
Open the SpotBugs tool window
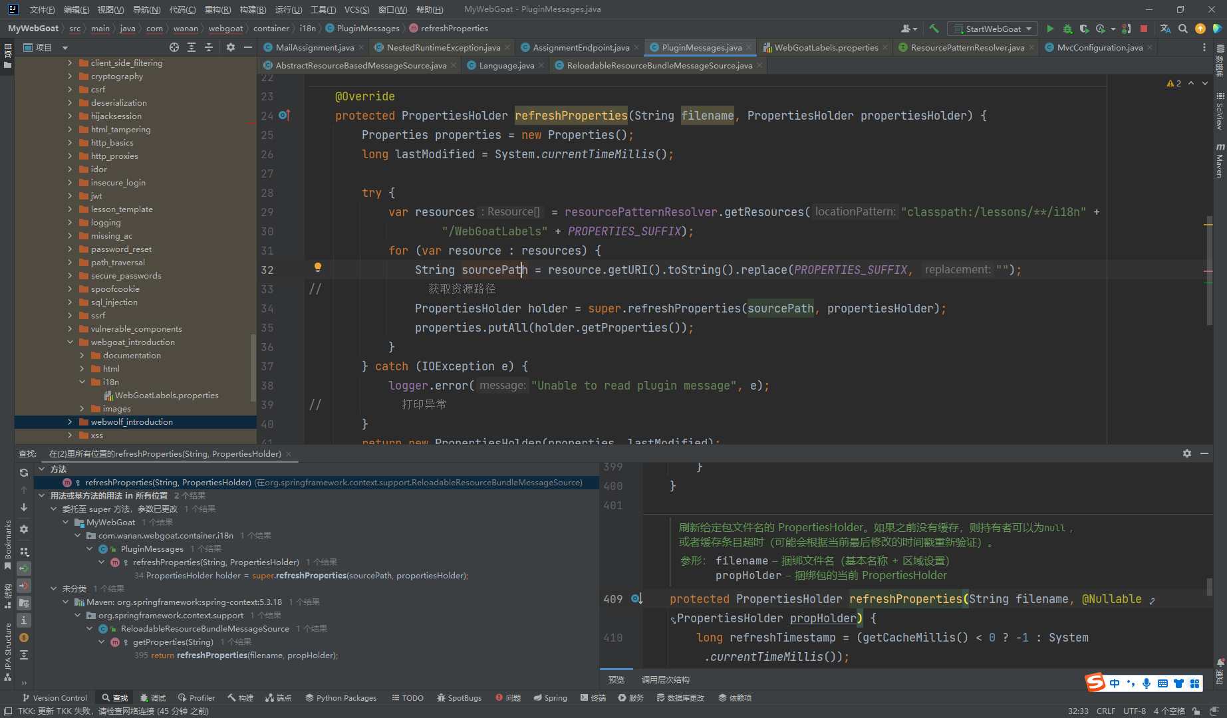click(459, 698)
